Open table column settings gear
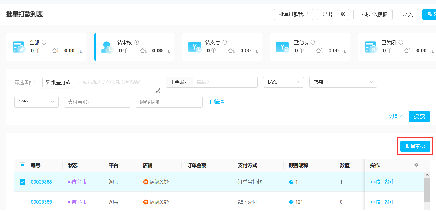This screenshot has height=211, width=436. tap(416, 165)
